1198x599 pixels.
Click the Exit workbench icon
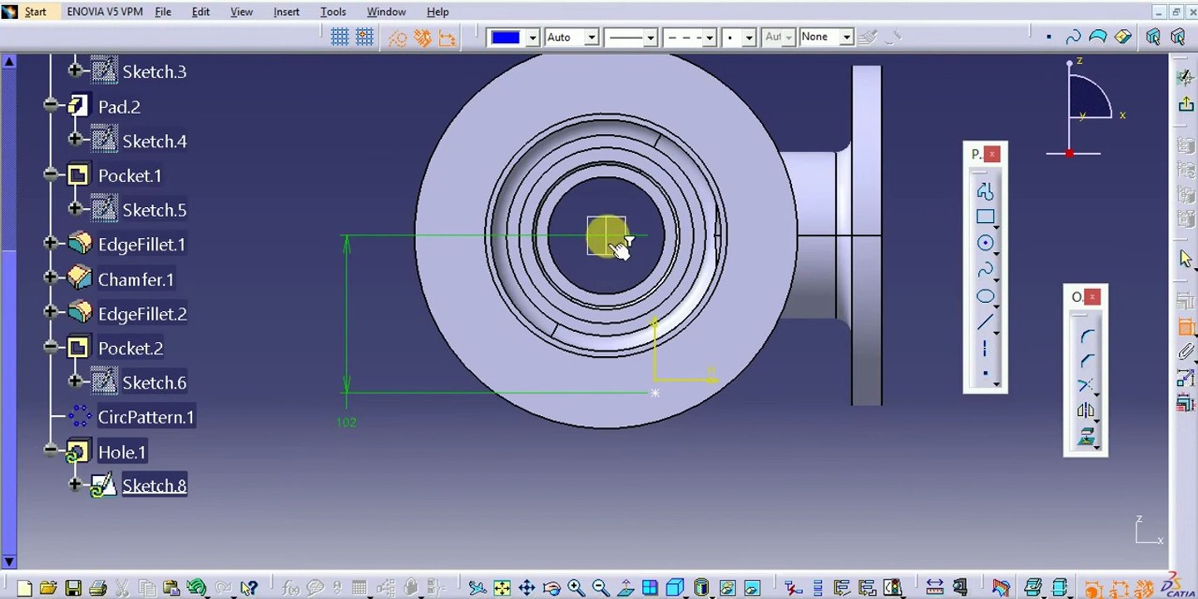[x=1186, y=104]
